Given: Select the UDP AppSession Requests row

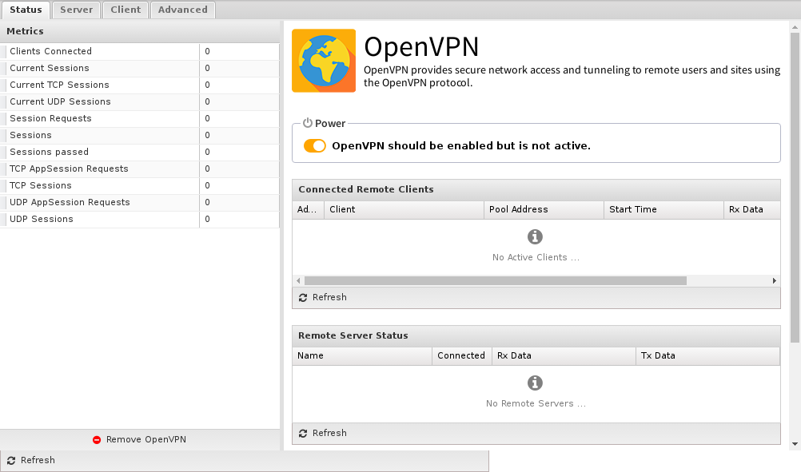Looking at the screenshot, I should [x=140, y=203].
